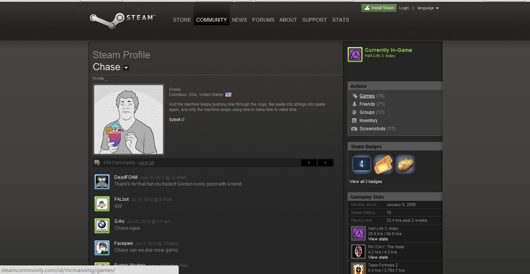Image resolution: width=530 pixels, height=274 pixels.
Task: Click the Screenshots camera icon in Actions
Action: coord(354,129)
